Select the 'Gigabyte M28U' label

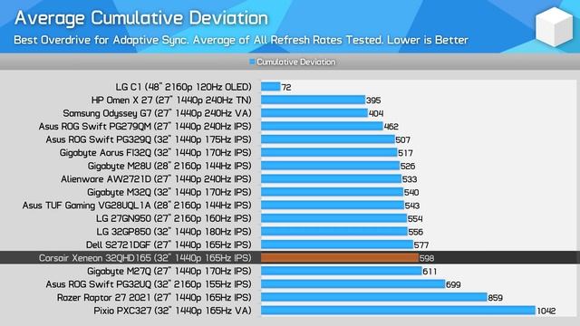pos(169,166)
